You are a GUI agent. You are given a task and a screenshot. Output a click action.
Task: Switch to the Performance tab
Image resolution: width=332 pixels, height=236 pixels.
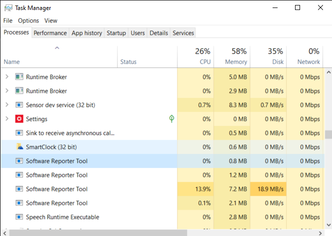tap(50, 33)
